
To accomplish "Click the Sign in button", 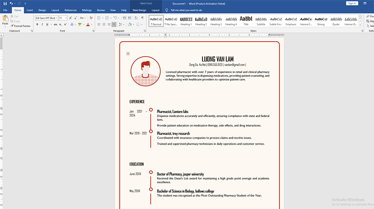I will (352, 3).
